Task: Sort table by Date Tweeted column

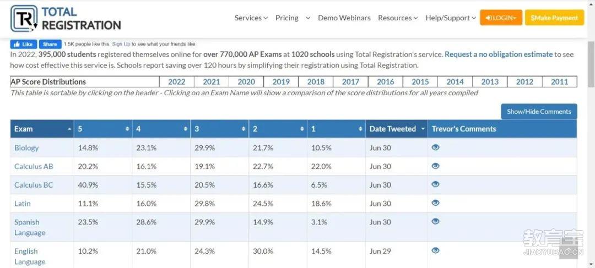Action: click(x=397, y=129)
